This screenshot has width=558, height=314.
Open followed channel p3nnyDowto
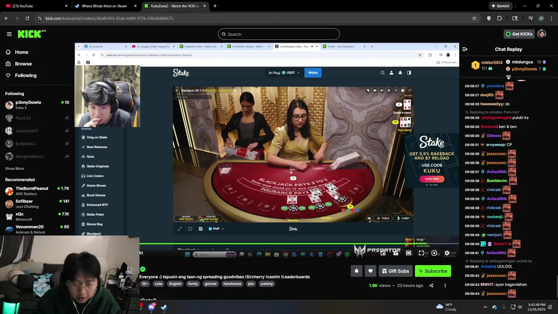click(37, 105)
